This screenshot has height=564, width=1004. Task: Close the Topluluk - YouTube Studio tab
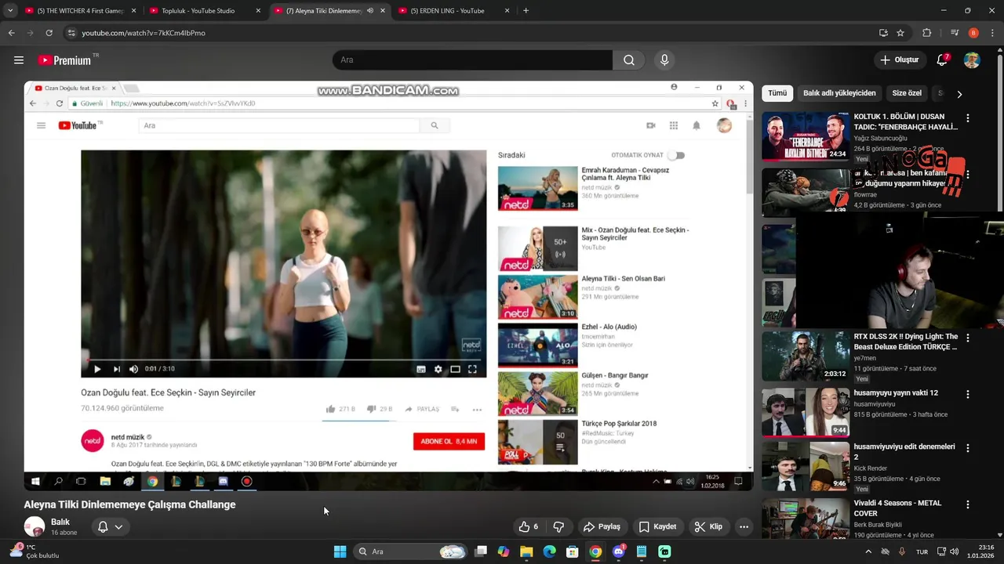tap(258, 11)
